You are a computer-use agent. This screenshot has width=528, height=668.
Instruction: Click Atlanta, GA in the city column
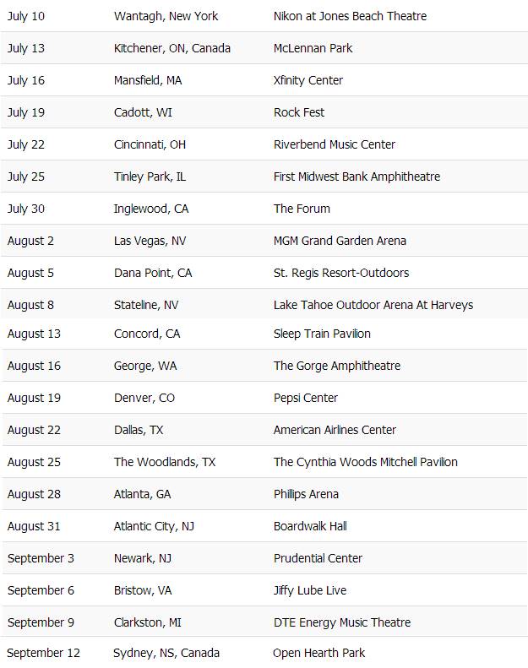point(142,494)
